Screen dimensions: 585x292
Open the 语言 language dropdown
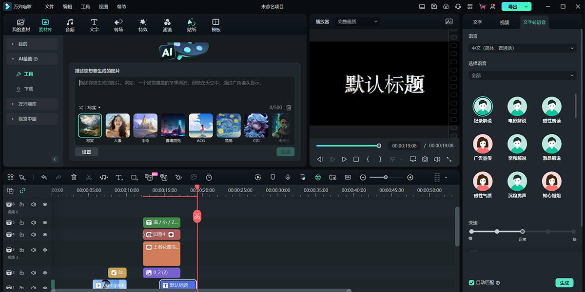coord(522,48)
